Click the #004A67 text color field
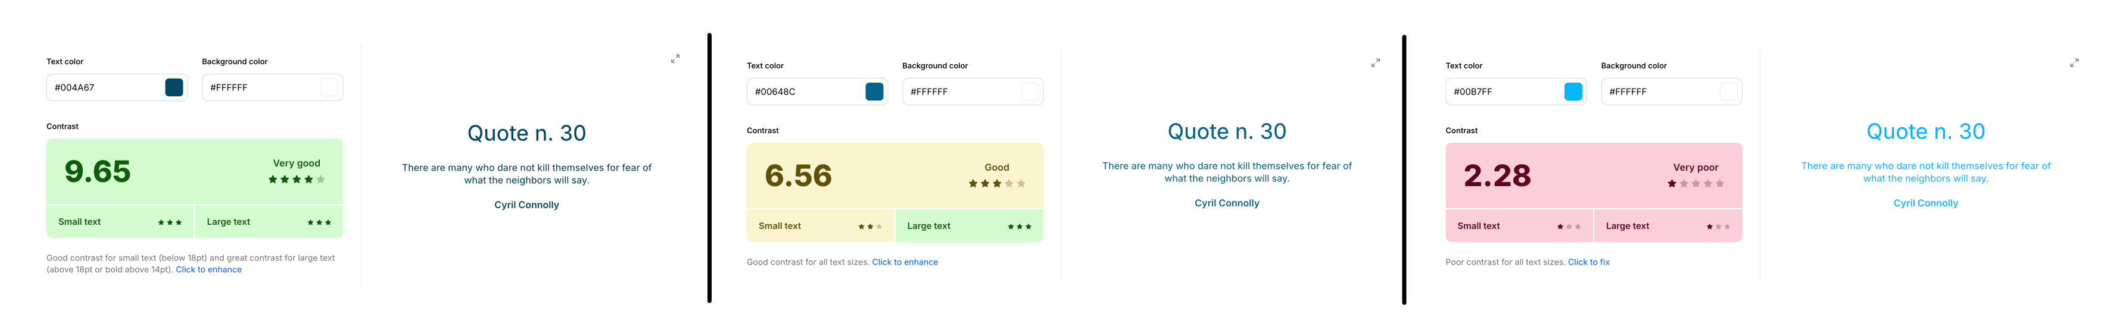The image size is (2104, 336). (x=102, y=88)
